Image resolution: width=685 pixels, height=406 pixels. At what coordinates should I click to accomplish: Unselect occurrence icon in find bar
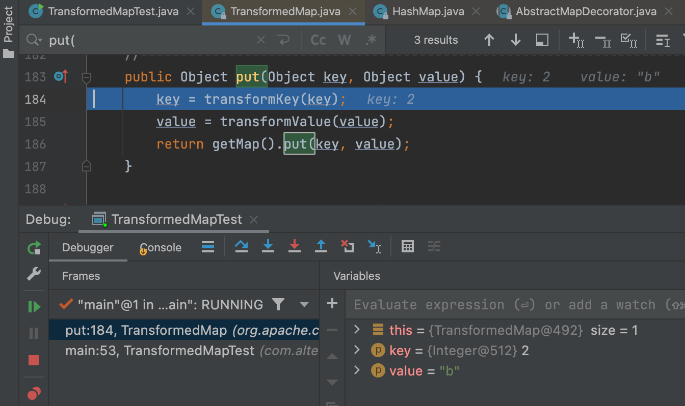tap(603, 40)
